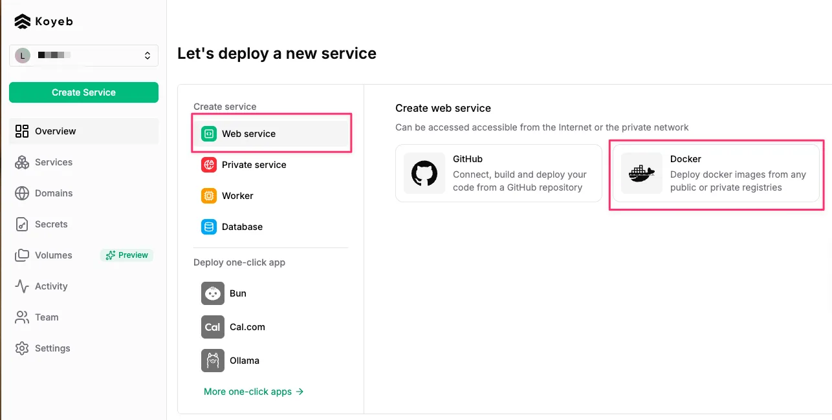
Task: Click the Preview badge next to Volumes
Action: coord(127,255)
